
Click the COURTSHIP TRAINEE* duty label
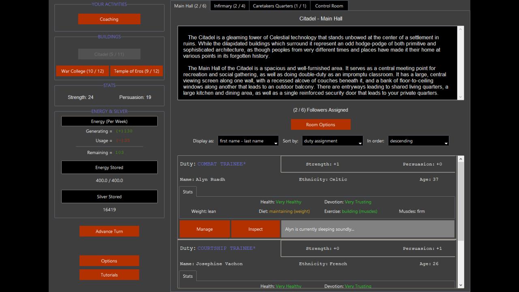coord(226,248)
